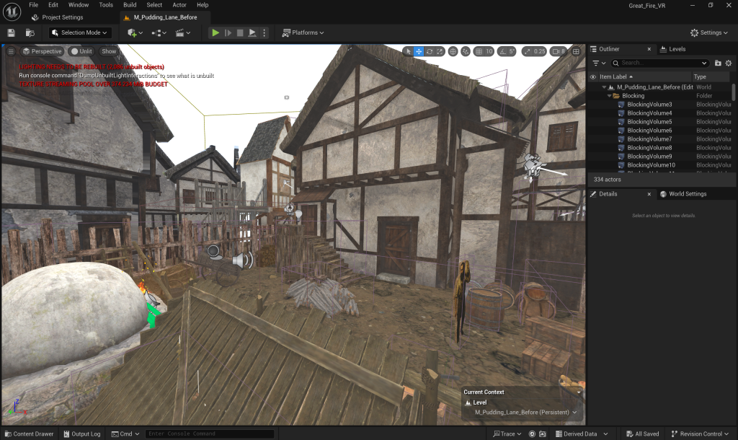This screenshot has width=738, height=440.
Task: Collapse the M_Pudding_Lane_Before world tree node
Action: [605, 87]
